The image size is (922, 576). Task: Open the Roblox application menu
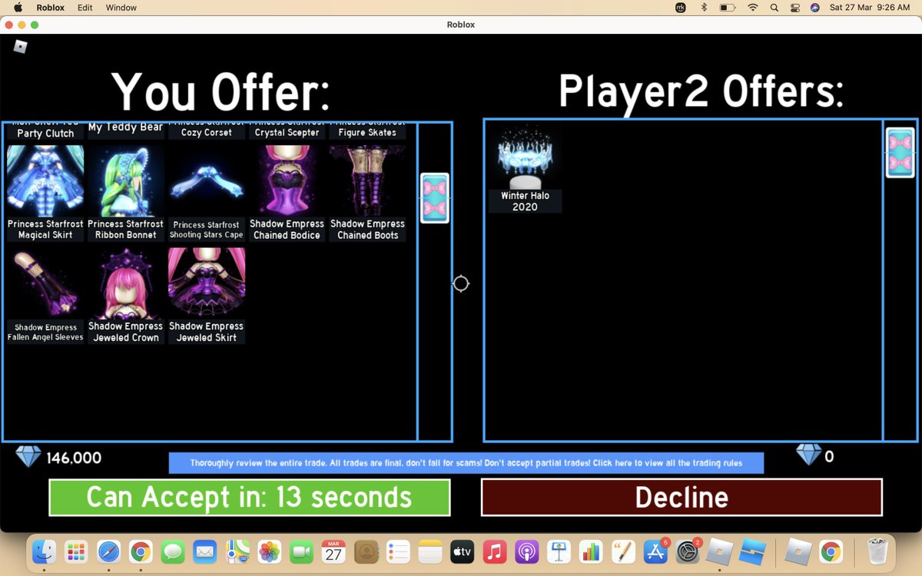[51, 8]
